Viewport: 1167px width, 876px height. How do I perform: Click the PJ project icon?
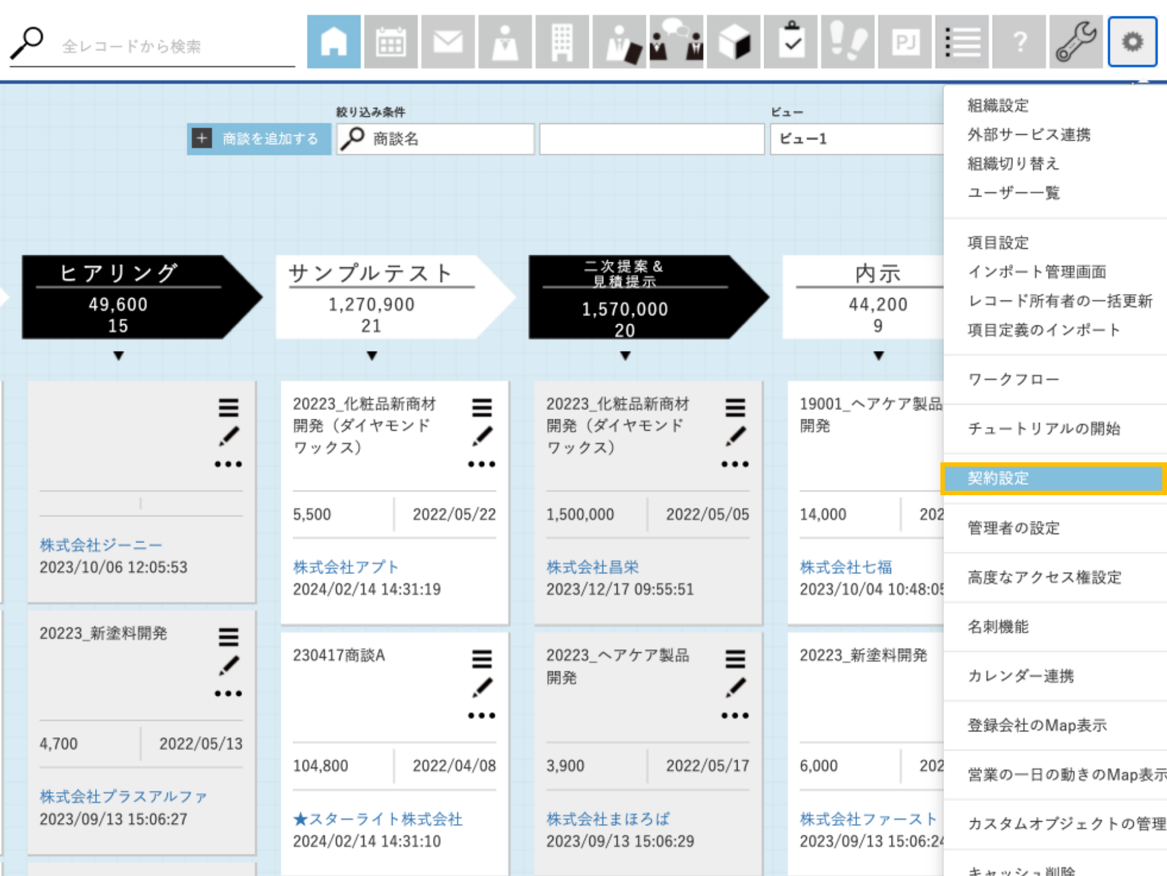905,42
